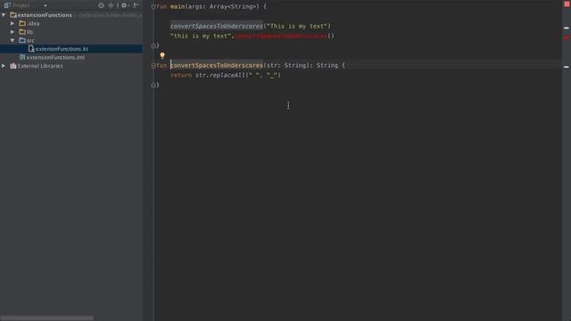Click the last closing brace fold marker
Viewport: 571px width, 321px height.
153,85
